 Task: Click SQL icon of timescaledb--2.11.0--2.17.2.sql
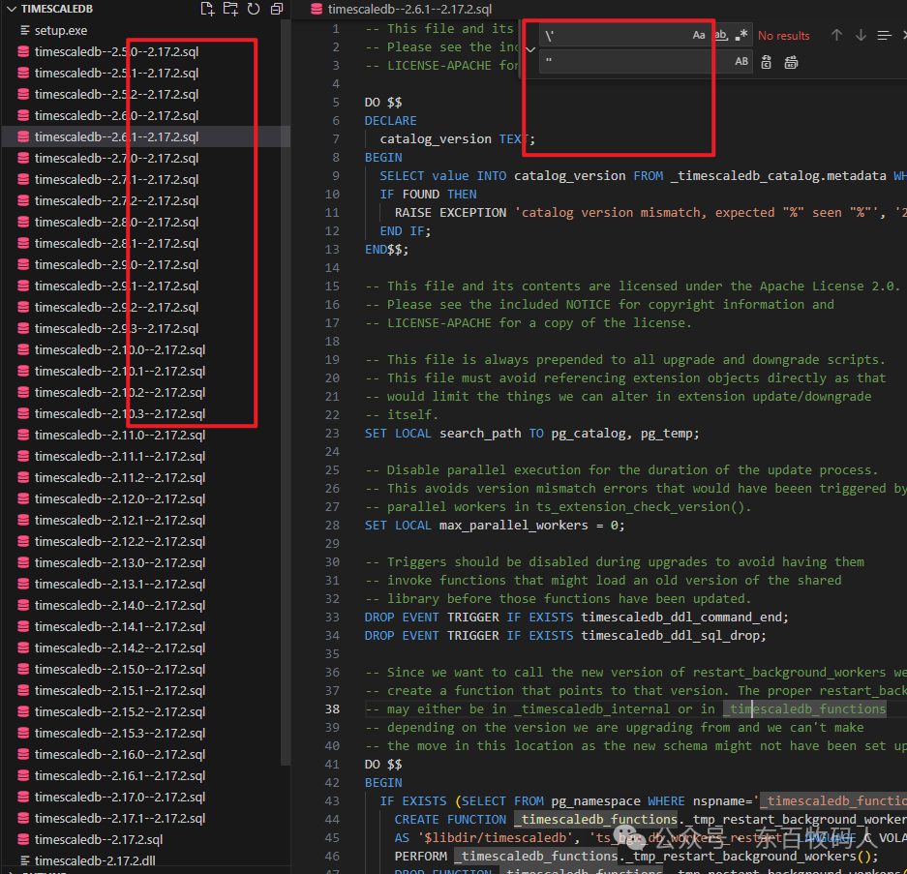[23, 435]
